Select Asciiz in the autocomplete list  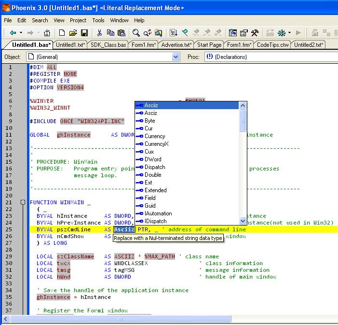(187, 105)
